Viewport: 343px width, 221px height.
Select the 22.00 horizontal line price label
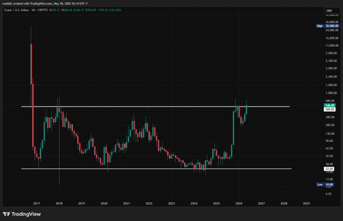click(x=329, y=169)
